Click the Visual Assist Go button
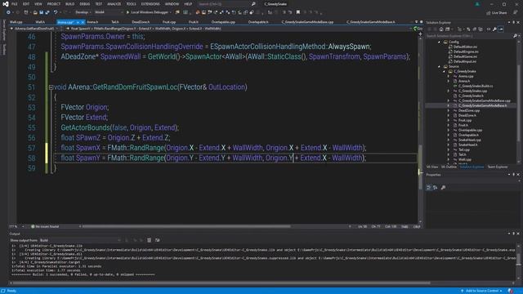Viewport: 523px width, 294px height. pos(418,29)
